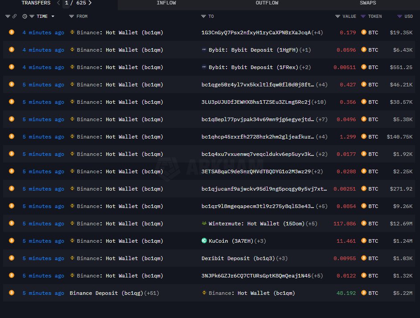Click the link/chain icon in the header
This screenshot has height=318, width=420.
pos(14,16)
